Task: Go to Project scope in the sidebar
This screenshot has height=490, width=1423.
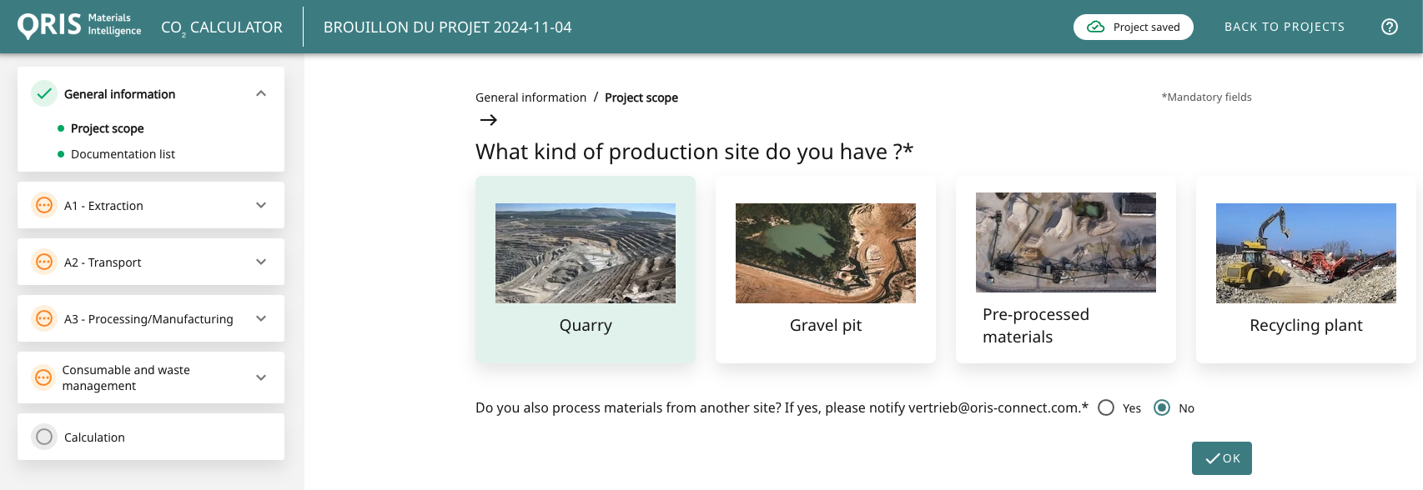Action: pyautogui.click(x=107, y=128)
